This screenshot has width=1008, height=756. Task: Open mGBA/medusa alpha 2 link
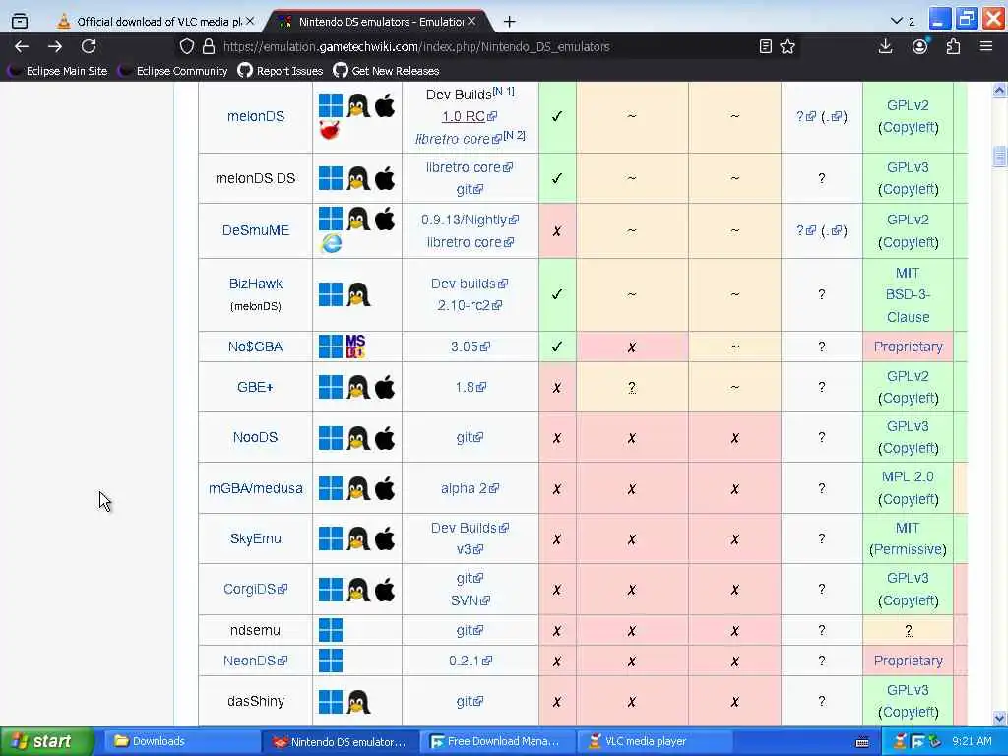[470, 488]
